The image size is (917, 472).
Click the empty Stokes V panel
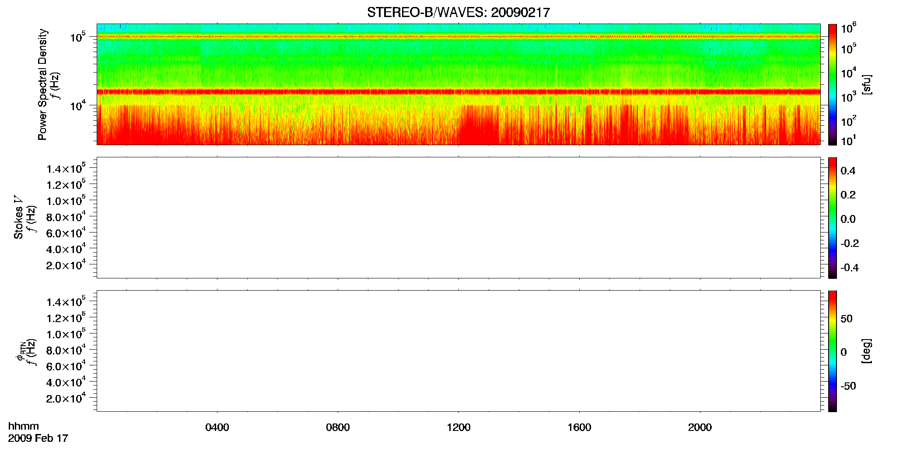coord(458,218)
